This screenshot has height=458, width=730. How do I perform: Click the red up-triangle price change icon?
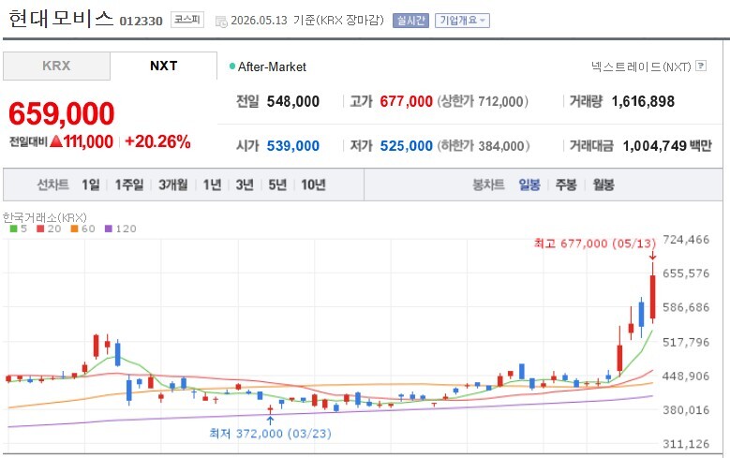pos(56,141)
